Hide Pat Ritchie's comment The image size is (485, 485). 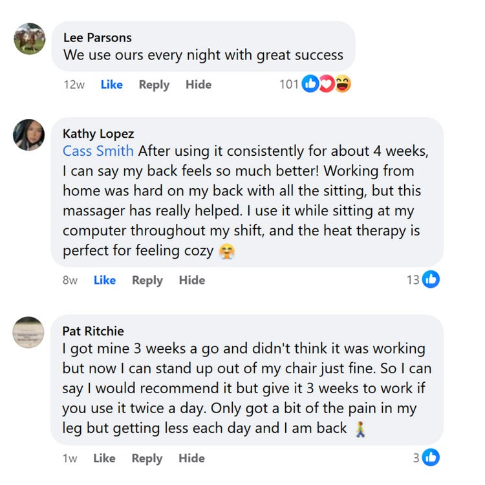click(191, 458)
